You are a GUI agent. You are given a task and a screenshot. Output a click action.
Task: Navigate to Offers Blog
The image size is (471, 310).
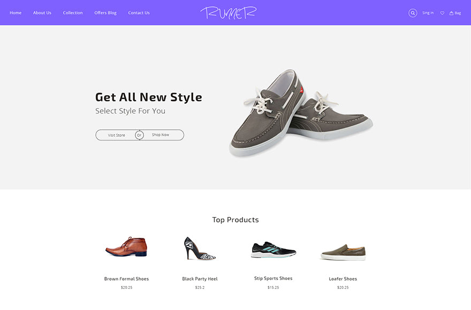coord(105,13)
